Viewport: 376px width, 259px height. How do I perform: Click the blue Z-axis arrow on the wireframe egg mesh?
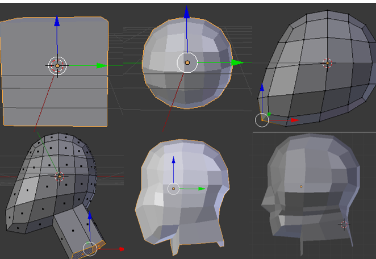(x=262, y=87)
